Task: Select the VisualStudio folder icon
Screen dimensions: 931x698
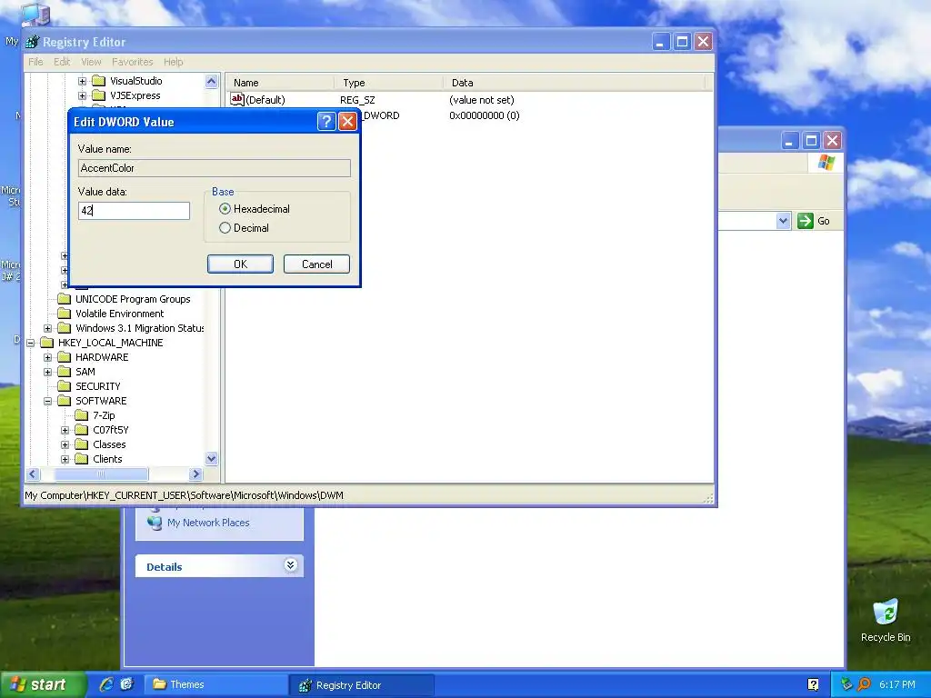Action: [98, 81]
